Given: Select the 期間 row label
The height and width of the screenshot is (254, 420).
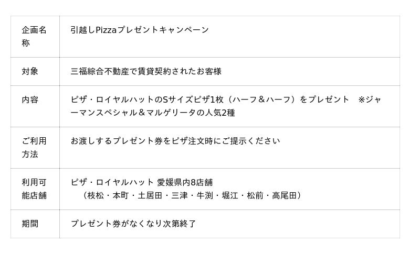Looking at the screenshot, I should [30, 224].
